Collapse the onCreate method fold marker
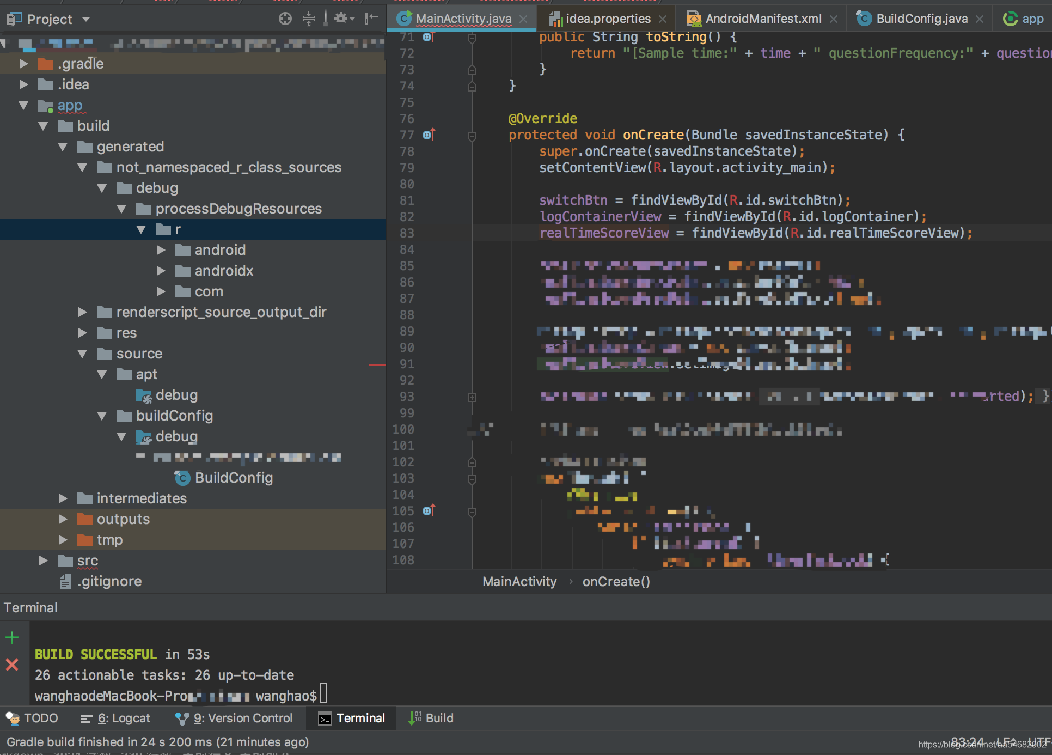Image resolution: width=1052 pixels, height=755 pixels. point(472,136)
